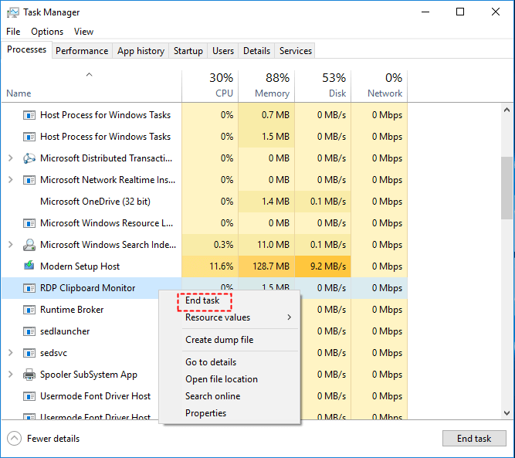Expand the Spooler SubSystem App group
This screenshot has height=458, width=515.
tap(10, 375)
